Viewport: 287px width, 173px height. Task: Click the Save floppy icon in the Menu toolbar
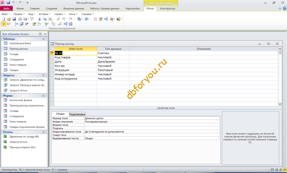(14, 19)
